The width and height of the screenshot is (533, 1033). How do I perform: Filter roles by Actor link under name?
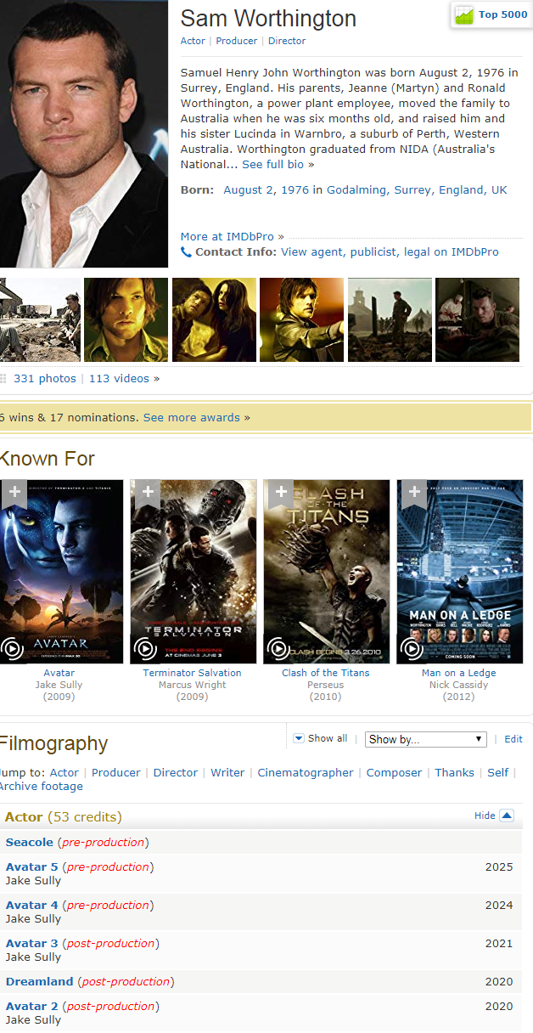[193, 41]
